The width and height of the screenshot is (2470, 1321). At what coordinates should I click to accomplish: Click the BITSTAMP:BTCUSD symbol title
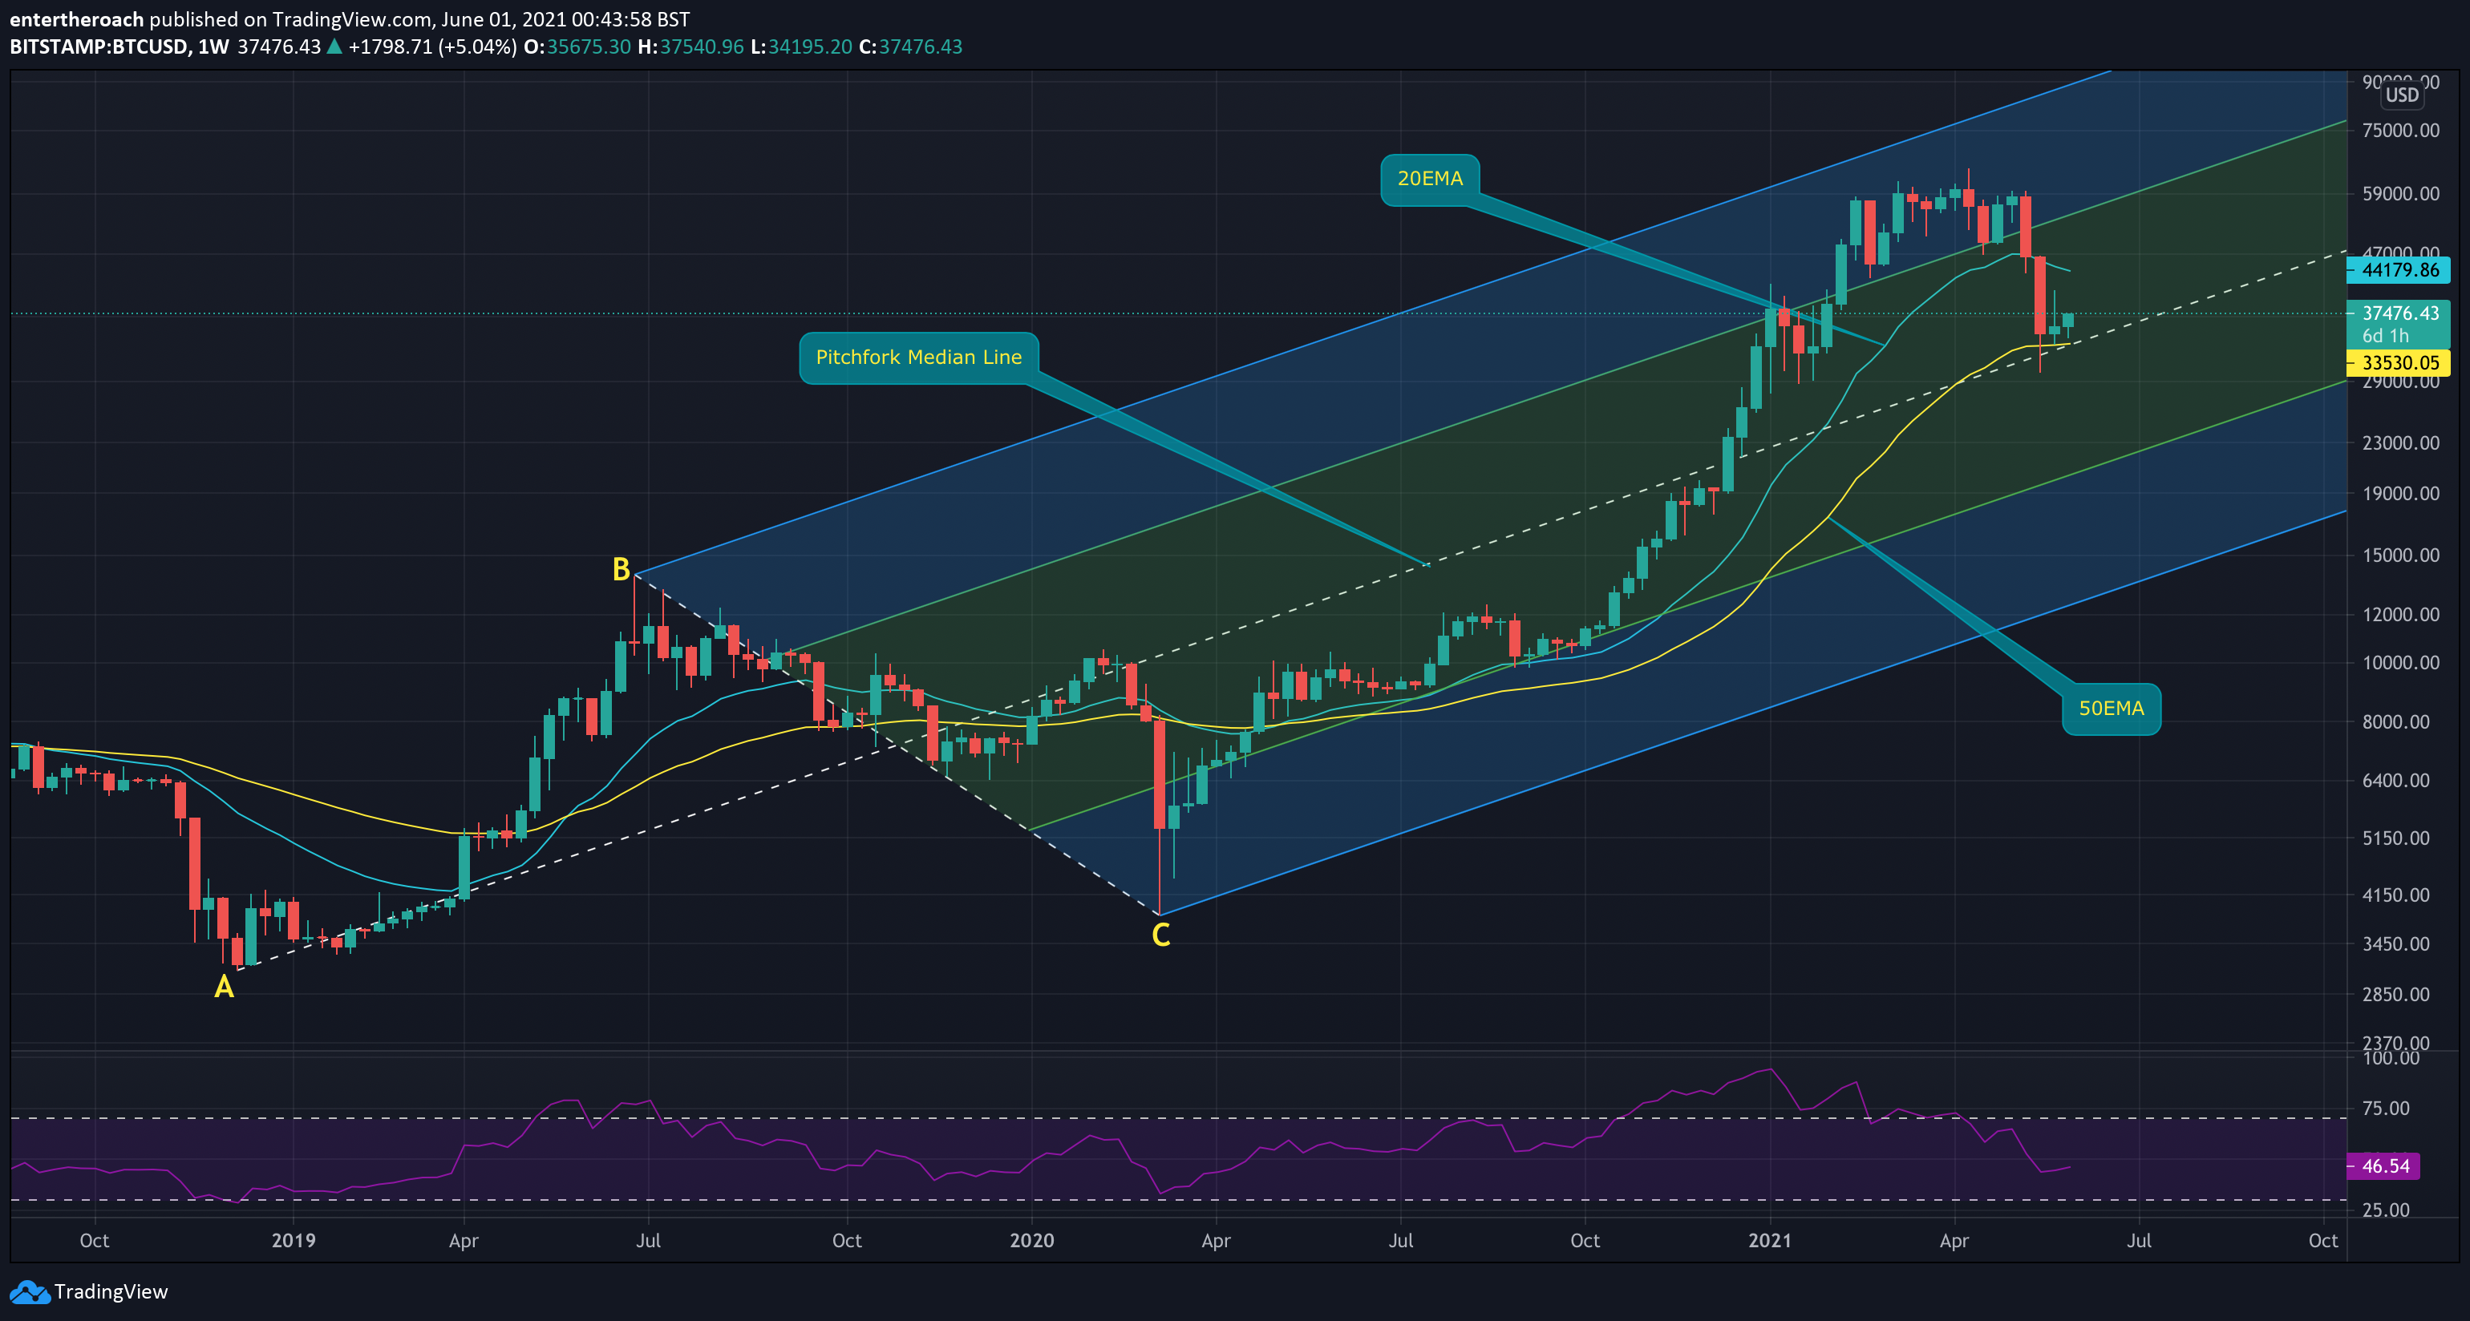click(99, 47)
